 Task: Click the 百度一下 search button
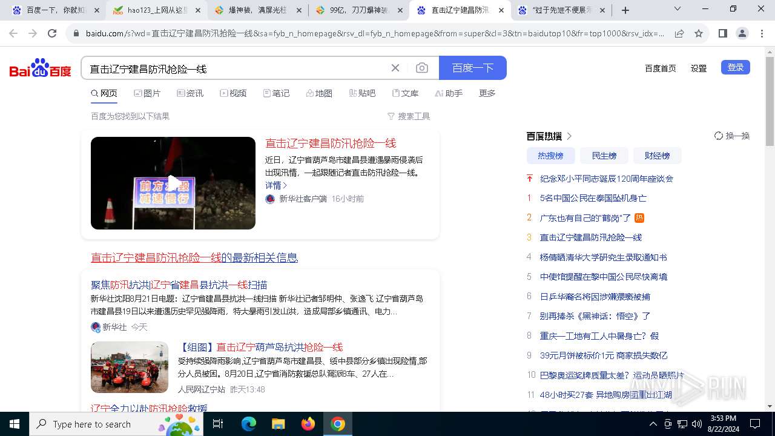click(x=473, y=68)
